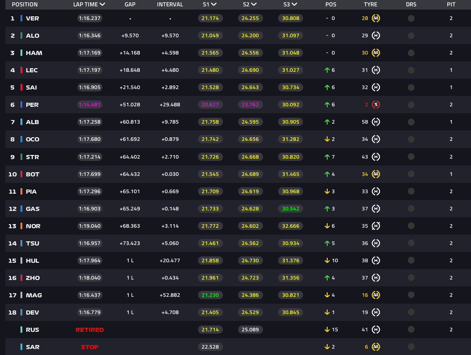Click Verstappen's DRS indicator dot
Screen dimensions: 471x355
click(411, 19)
